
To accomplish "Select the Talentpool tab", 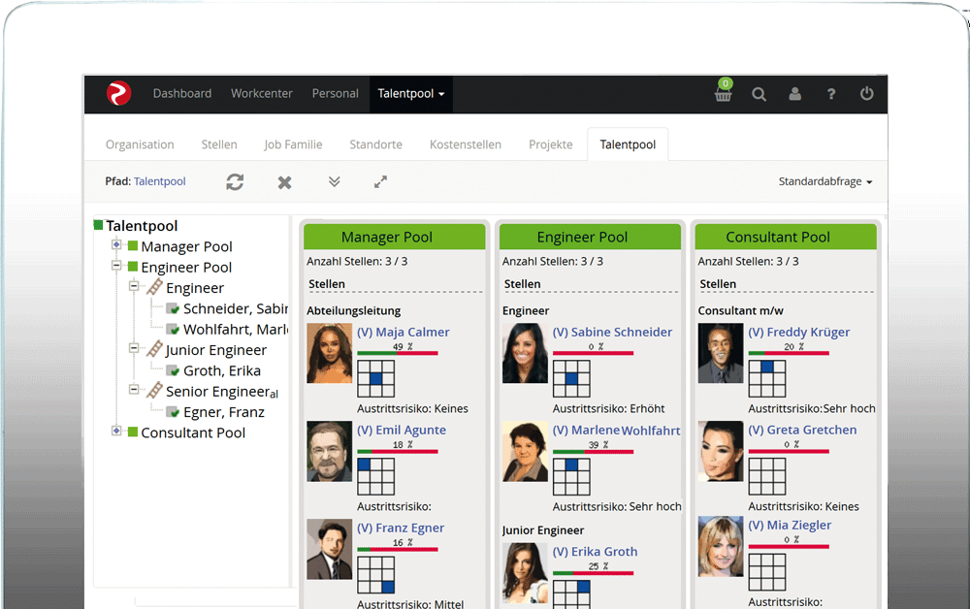I will point(628,144).
